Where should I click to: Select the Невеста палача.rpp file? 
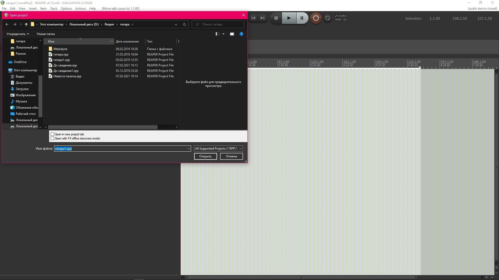(67, 76)
